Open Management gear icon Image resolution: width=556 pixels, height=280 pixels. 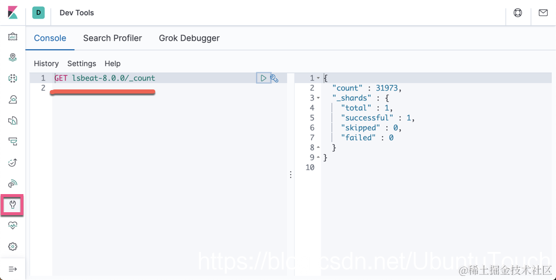pyautogui.click(x=12, y=246)
